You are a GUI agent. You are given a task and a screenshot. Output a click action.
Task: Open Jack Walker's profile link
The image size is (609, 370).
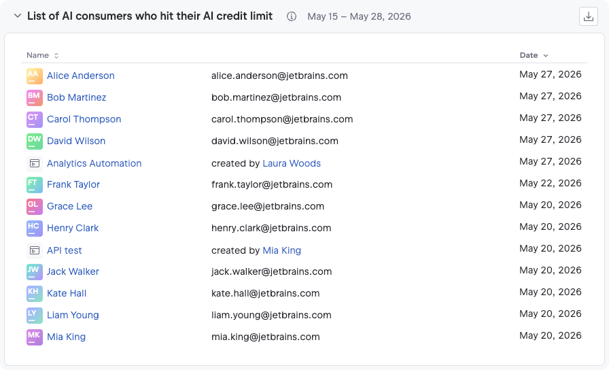pos(73,271)
